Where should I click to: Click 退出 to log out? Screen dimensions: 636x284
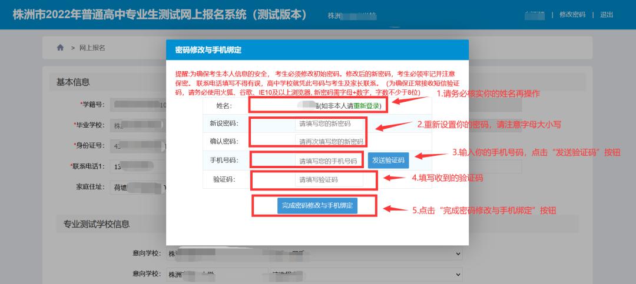(x=607, y=15)
